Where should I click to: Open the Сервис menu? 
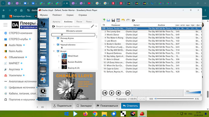(70, 15)
